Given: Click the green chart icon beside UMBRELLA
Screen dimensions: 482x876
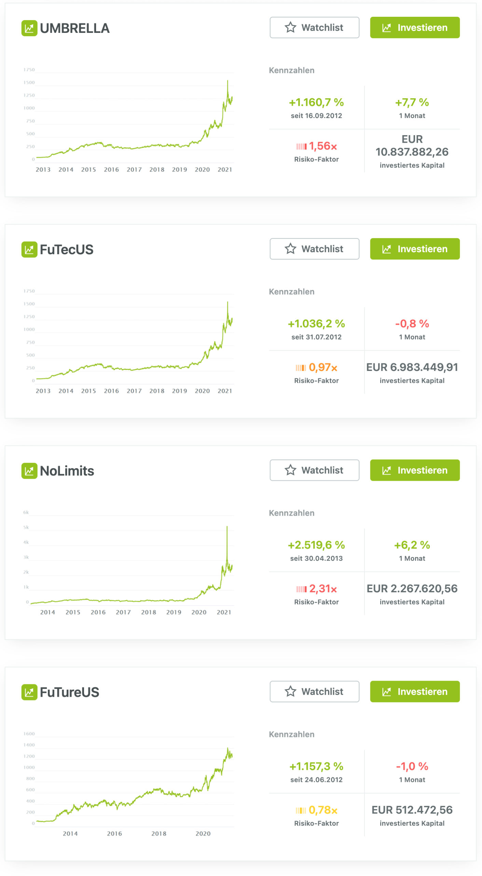Looking at the screenshot, I should [29, 28].
